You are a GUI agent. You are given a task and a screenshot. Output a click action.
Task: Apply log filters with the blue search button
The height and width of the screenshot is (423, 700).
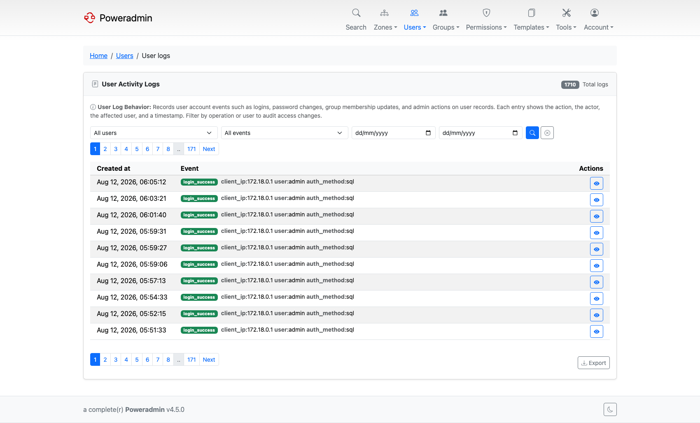[x=532, y=133]
